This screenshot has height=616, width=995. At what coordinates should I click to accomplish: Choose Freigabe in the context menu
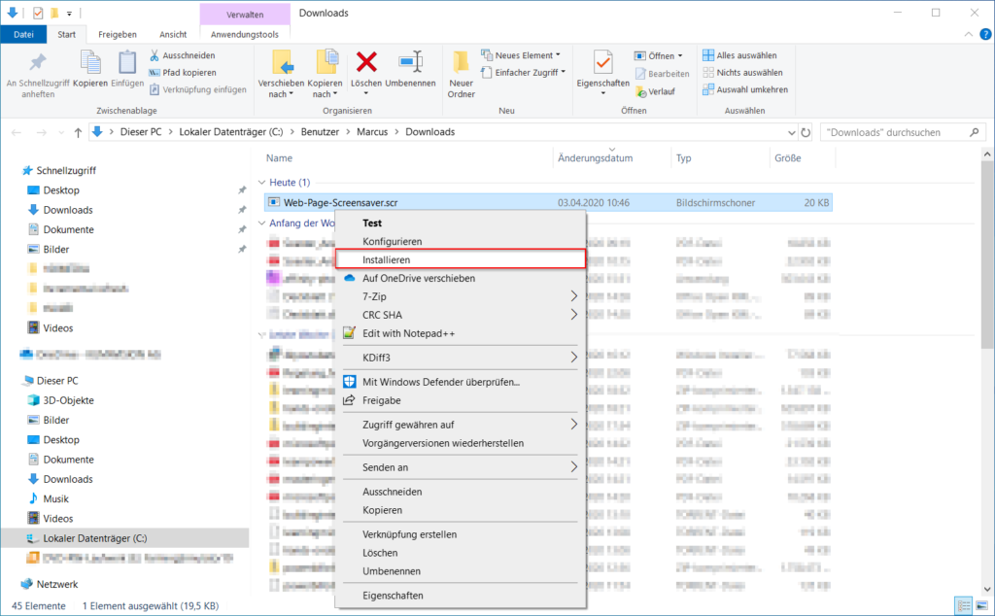pyautogui.click(x=460, y=400)
